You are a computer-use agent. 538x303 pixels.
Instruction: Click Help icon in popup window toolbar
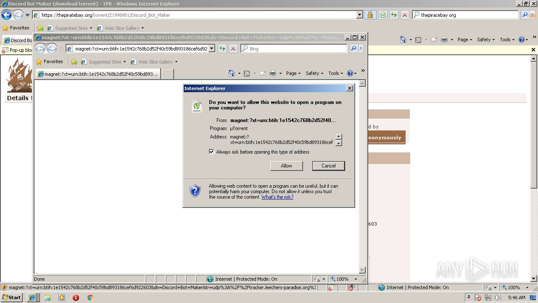[x=350, y=73]
